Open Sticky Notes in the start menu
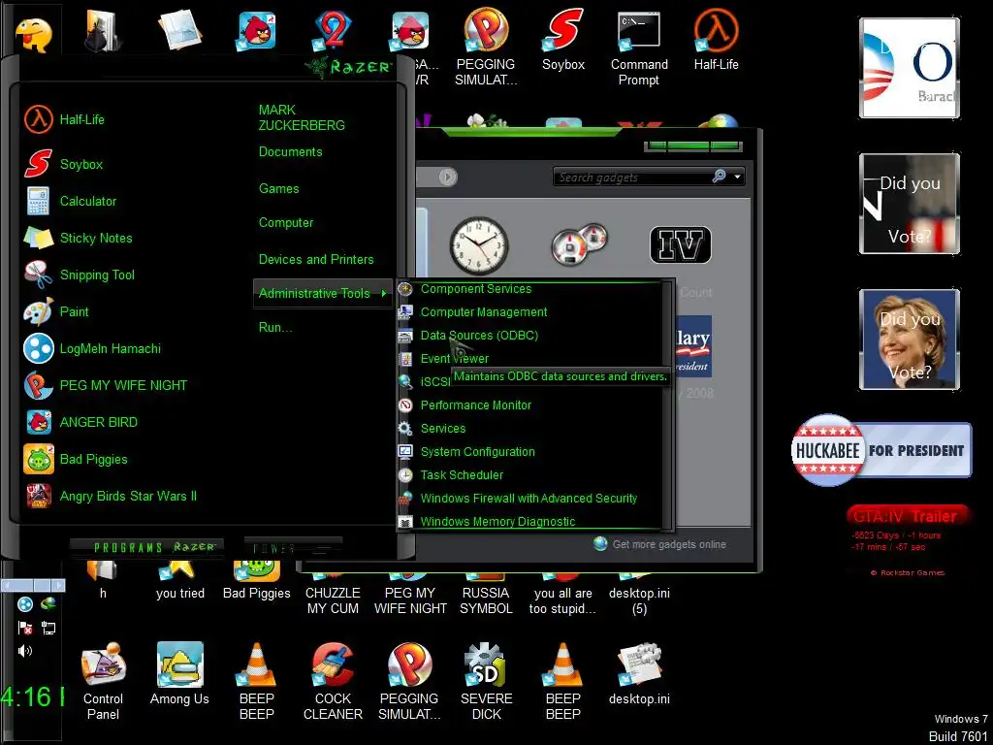This screenshot has width=993, height=745. [78, 239]
